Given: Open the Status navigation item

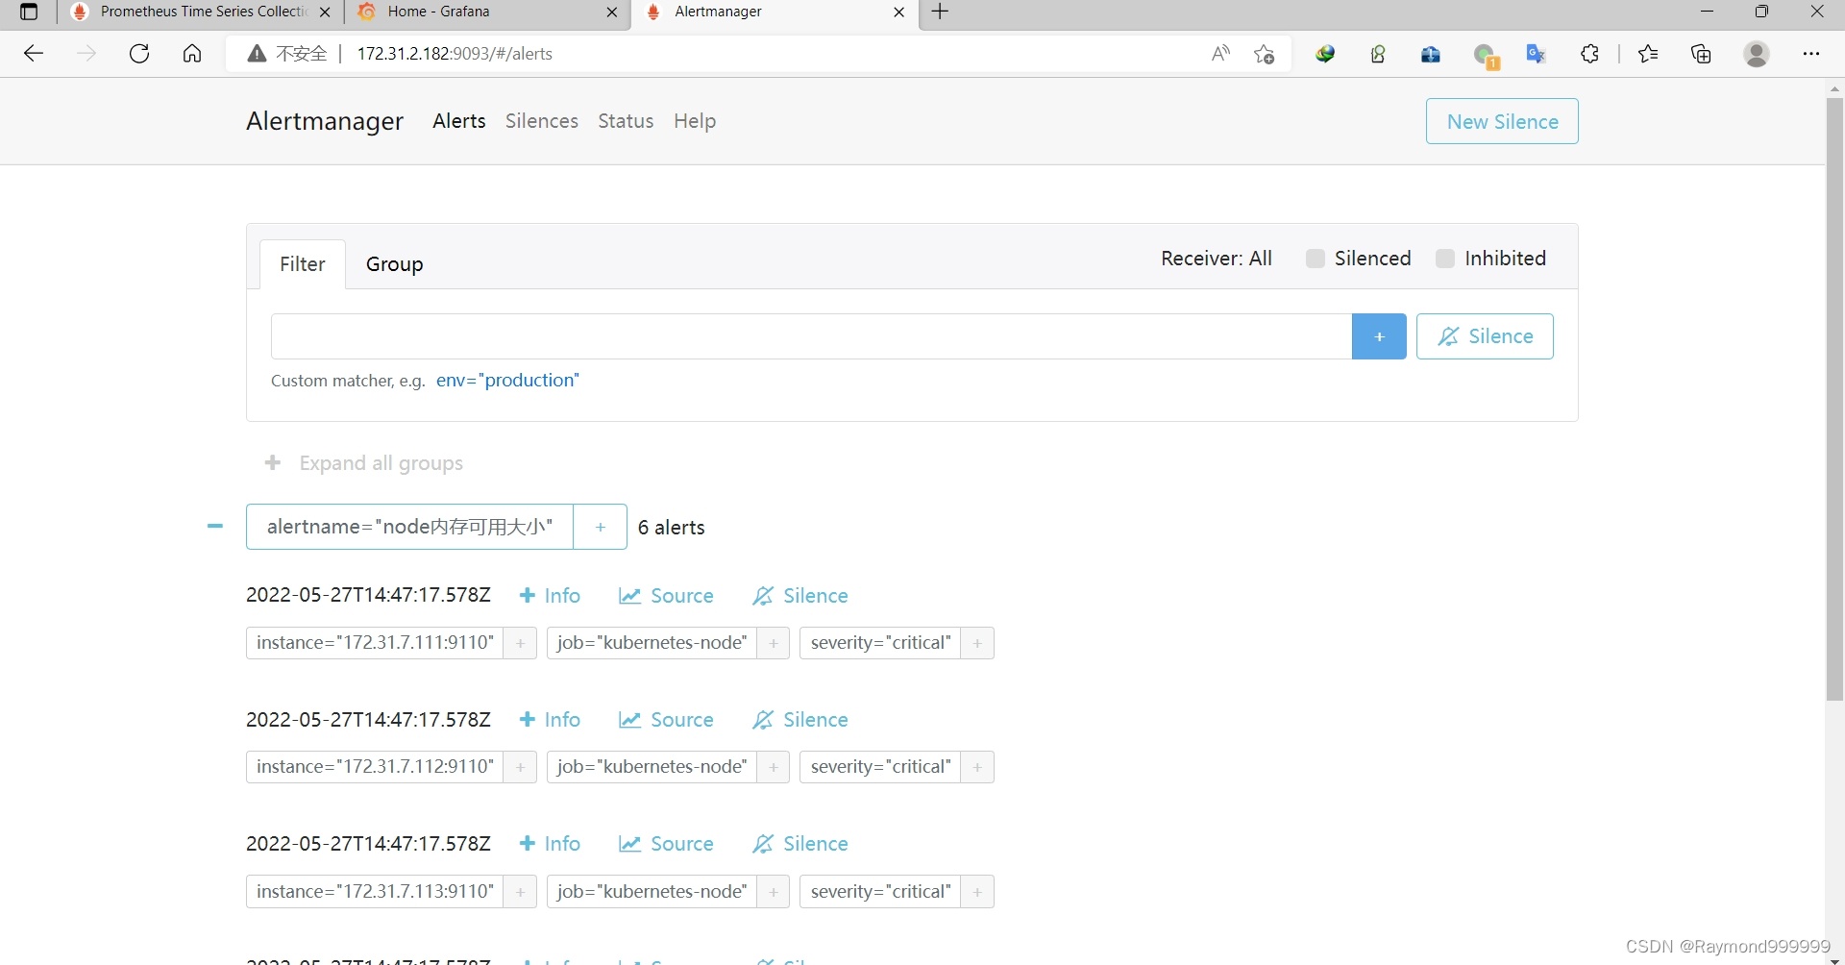Looking at the screenshot, I should tap(626, 121).
